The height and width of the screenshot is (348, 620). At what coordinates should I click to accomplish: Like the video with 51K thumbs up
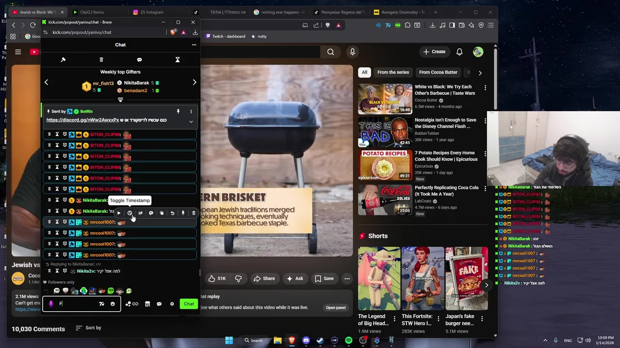(217, 278)
